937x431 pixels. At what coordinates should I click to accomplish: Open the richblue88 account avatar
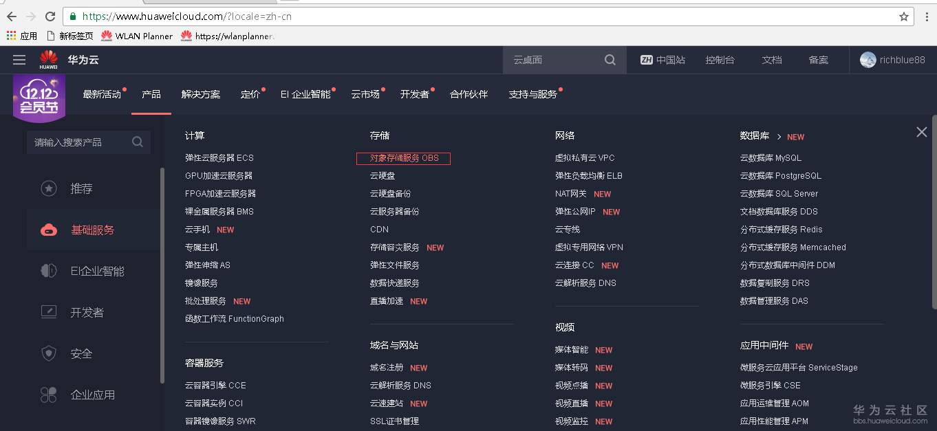[868, 60]
